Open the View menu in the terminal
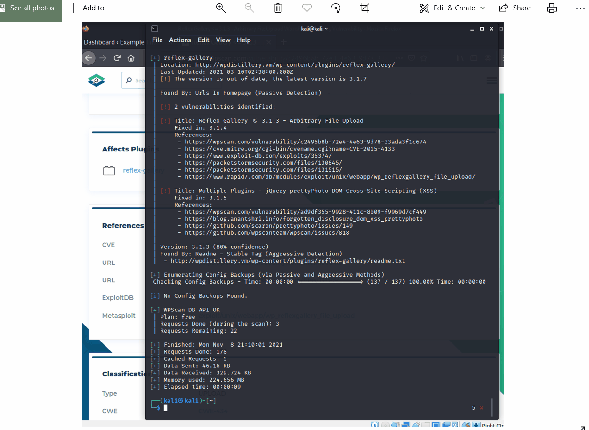589x430 pixels. pyautogui.click(x=223, y=40)
